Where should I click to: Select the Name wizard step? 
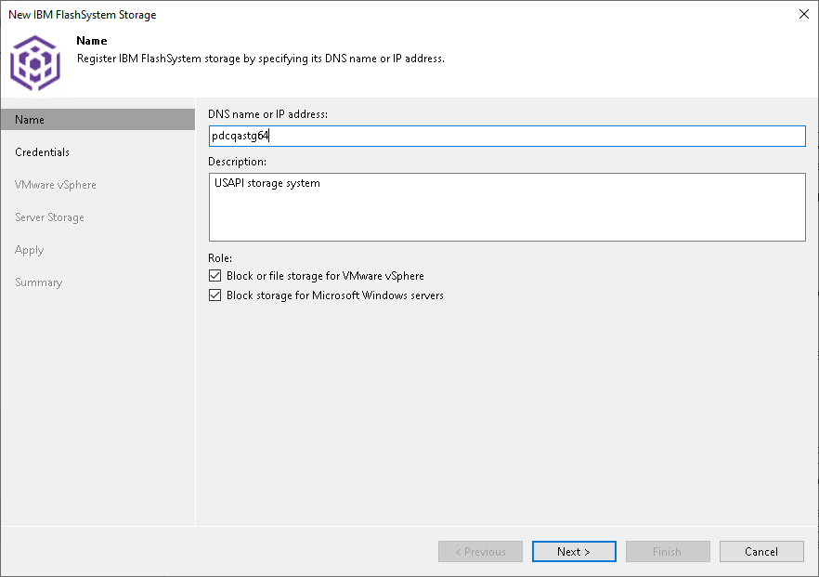pyautogui.click(x=97, y=120)
